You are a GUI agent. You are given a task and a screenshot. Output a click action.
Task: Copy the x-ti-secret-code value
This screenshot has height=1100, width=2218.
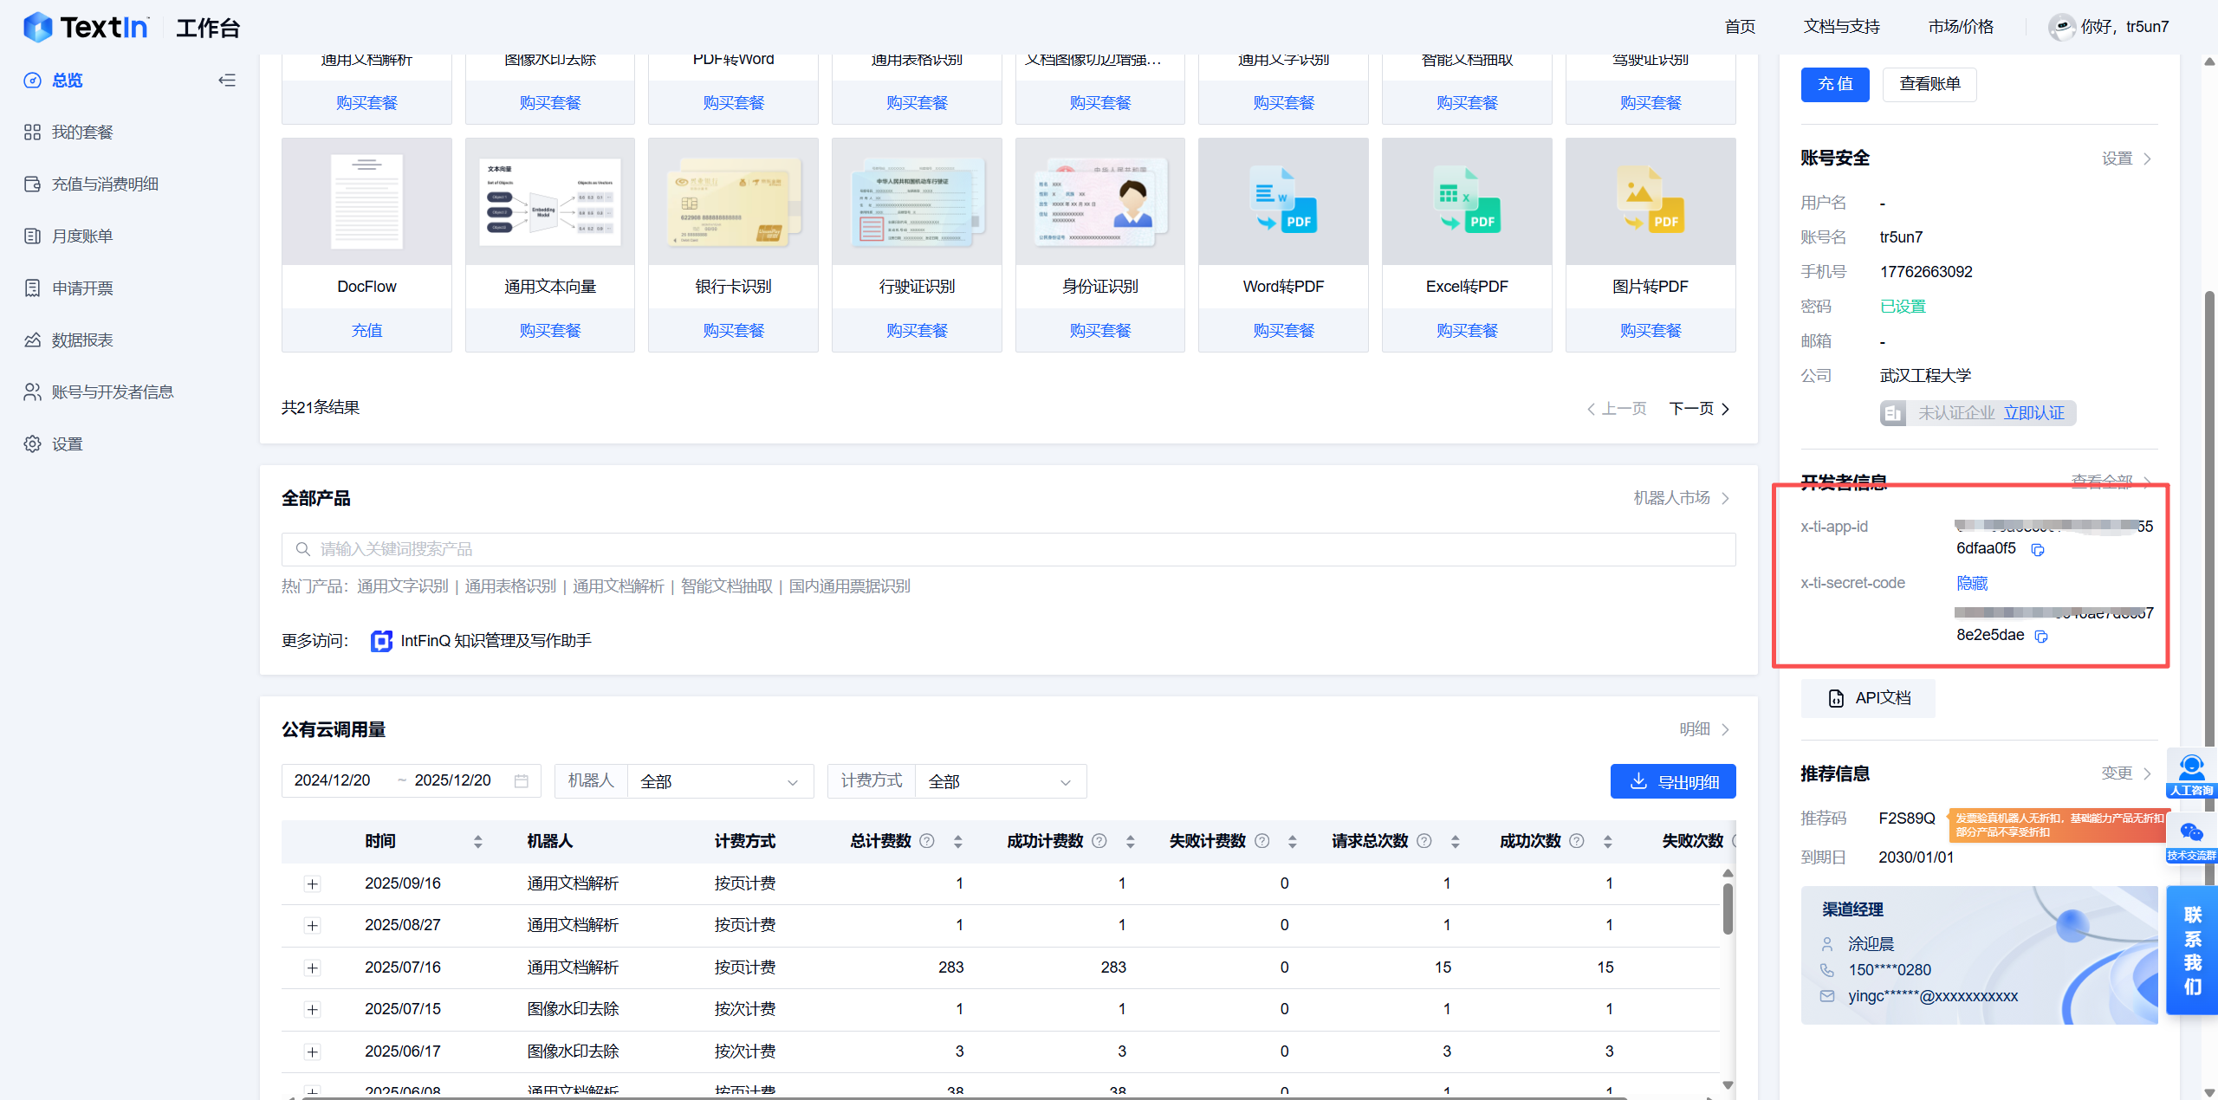2041,637
